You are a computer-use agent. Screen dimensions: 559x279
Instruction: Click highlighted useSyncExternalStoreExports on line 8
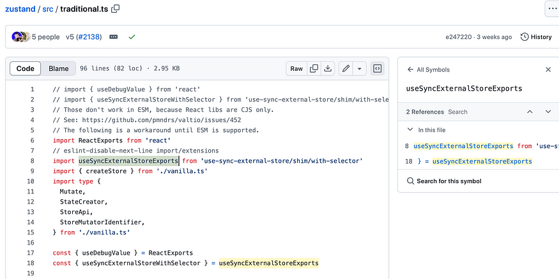coord(128,161)
